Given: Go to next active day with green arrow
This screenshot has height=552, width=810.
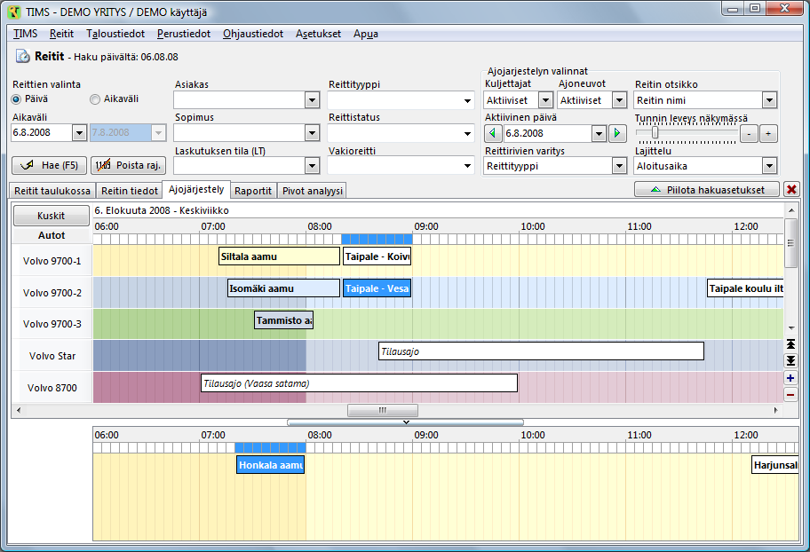Looking at the screenshot, I should [616, 133].
